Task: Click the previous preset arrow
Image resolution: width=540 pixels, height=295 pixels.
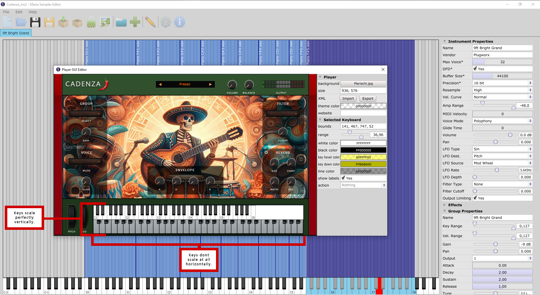Action: 160,84
